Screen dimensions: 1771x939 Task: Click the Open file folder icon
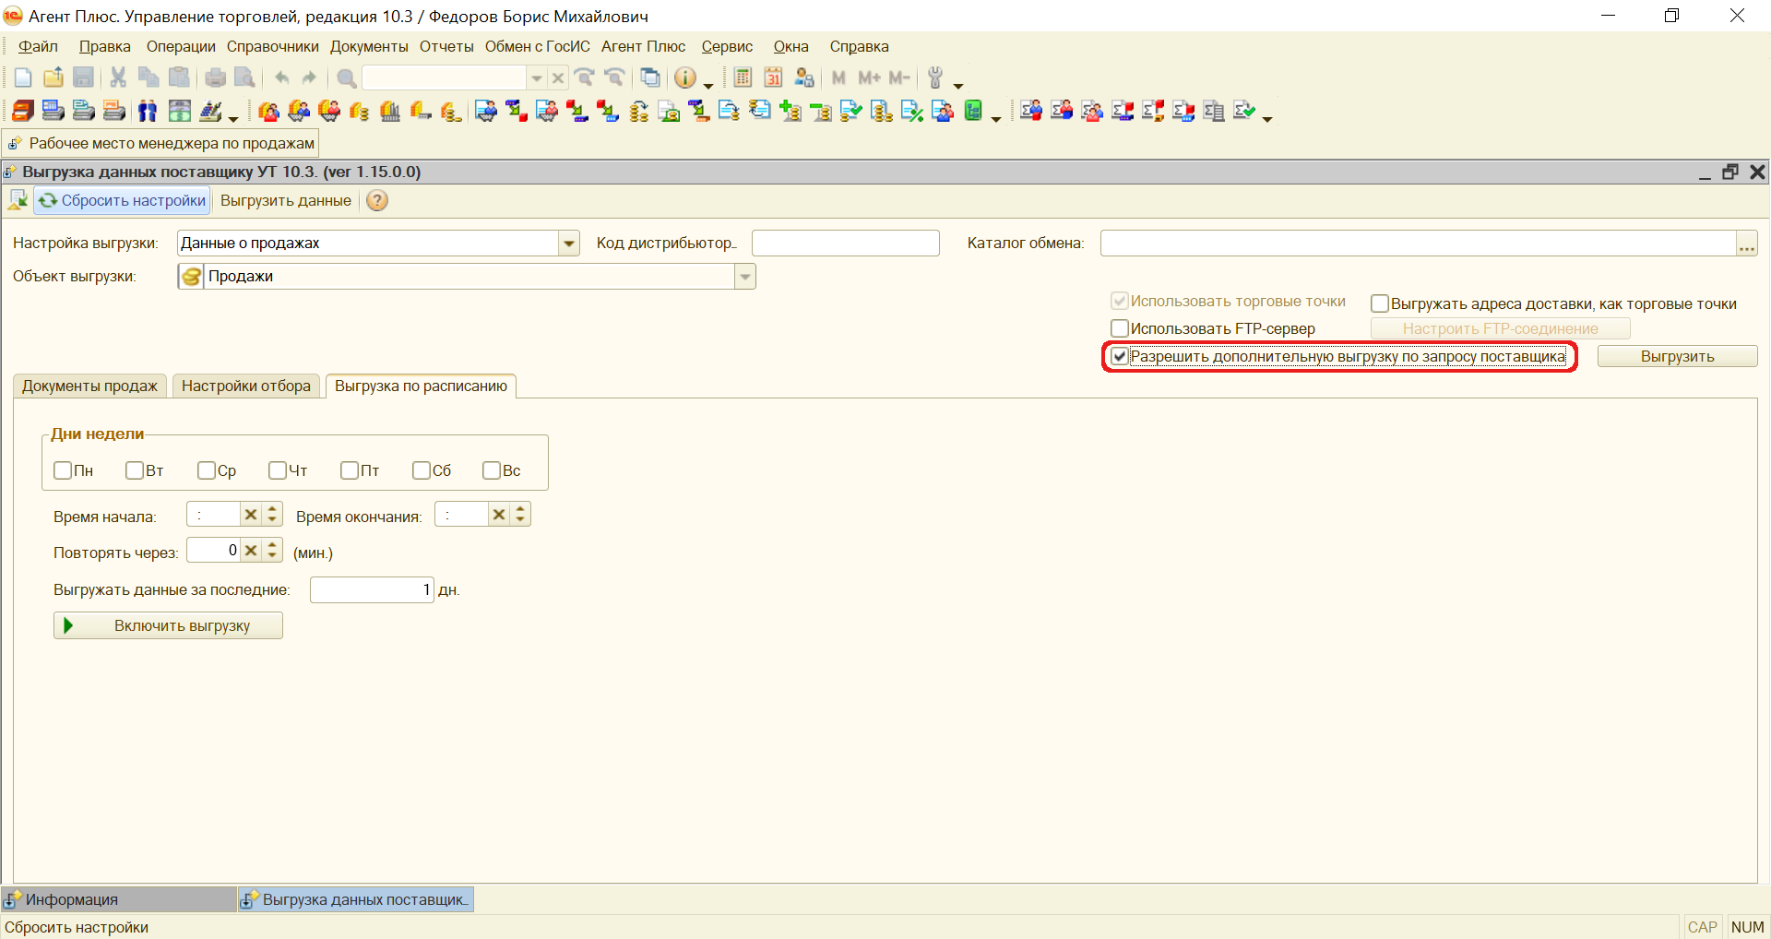(53, 78)
